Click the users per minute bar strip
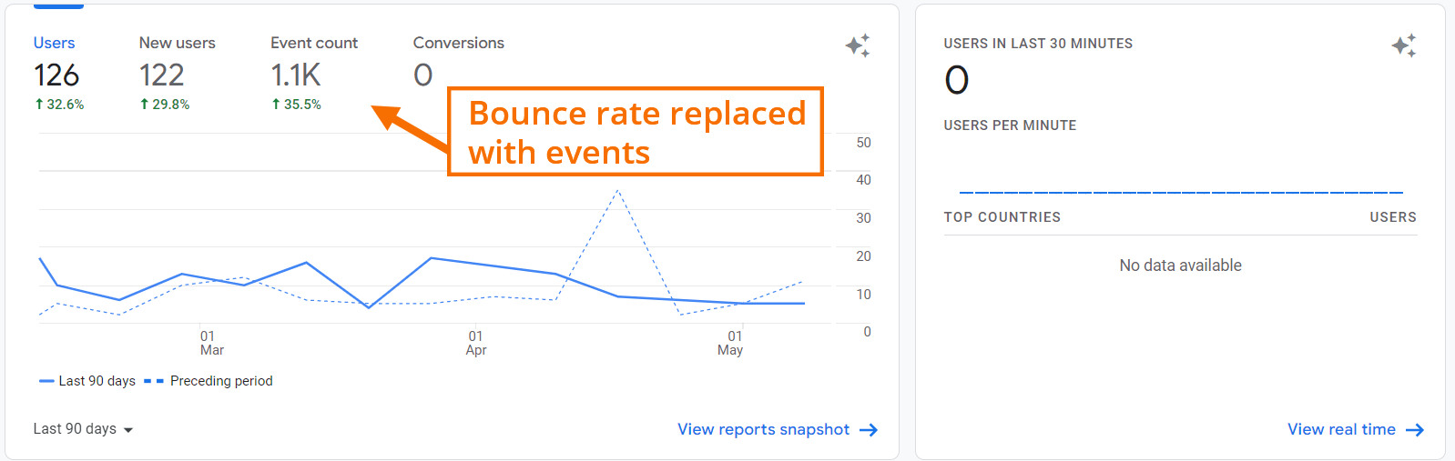Screen dimensions: 1455x461 (x=1180, y=192)
